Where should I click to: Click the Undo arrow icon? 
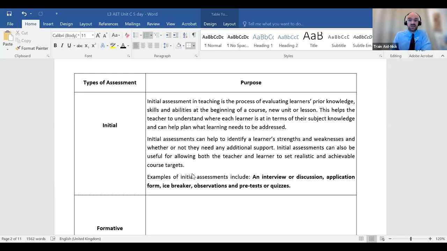tap(24, 14)
